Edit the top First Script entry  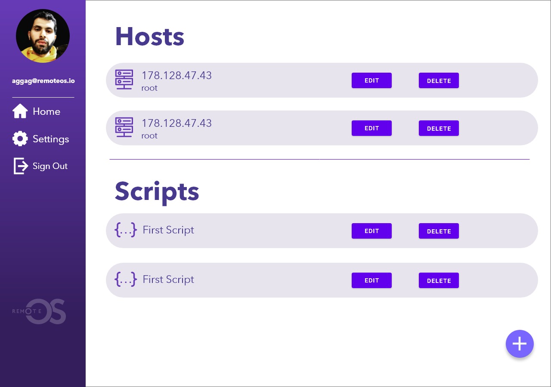(371, 231)
